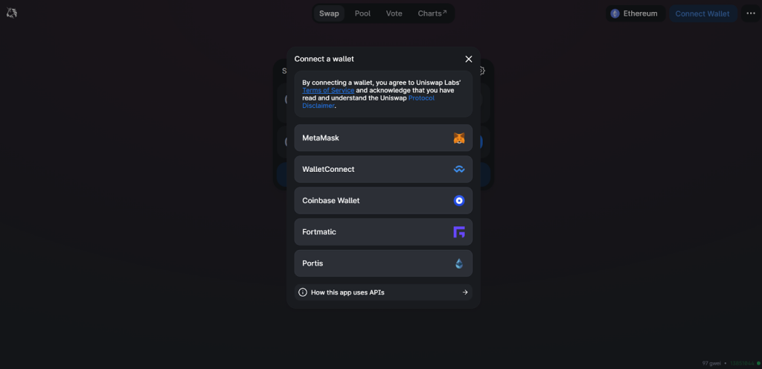
Task: Open the Charts external tab
Action: click(432, 13)
